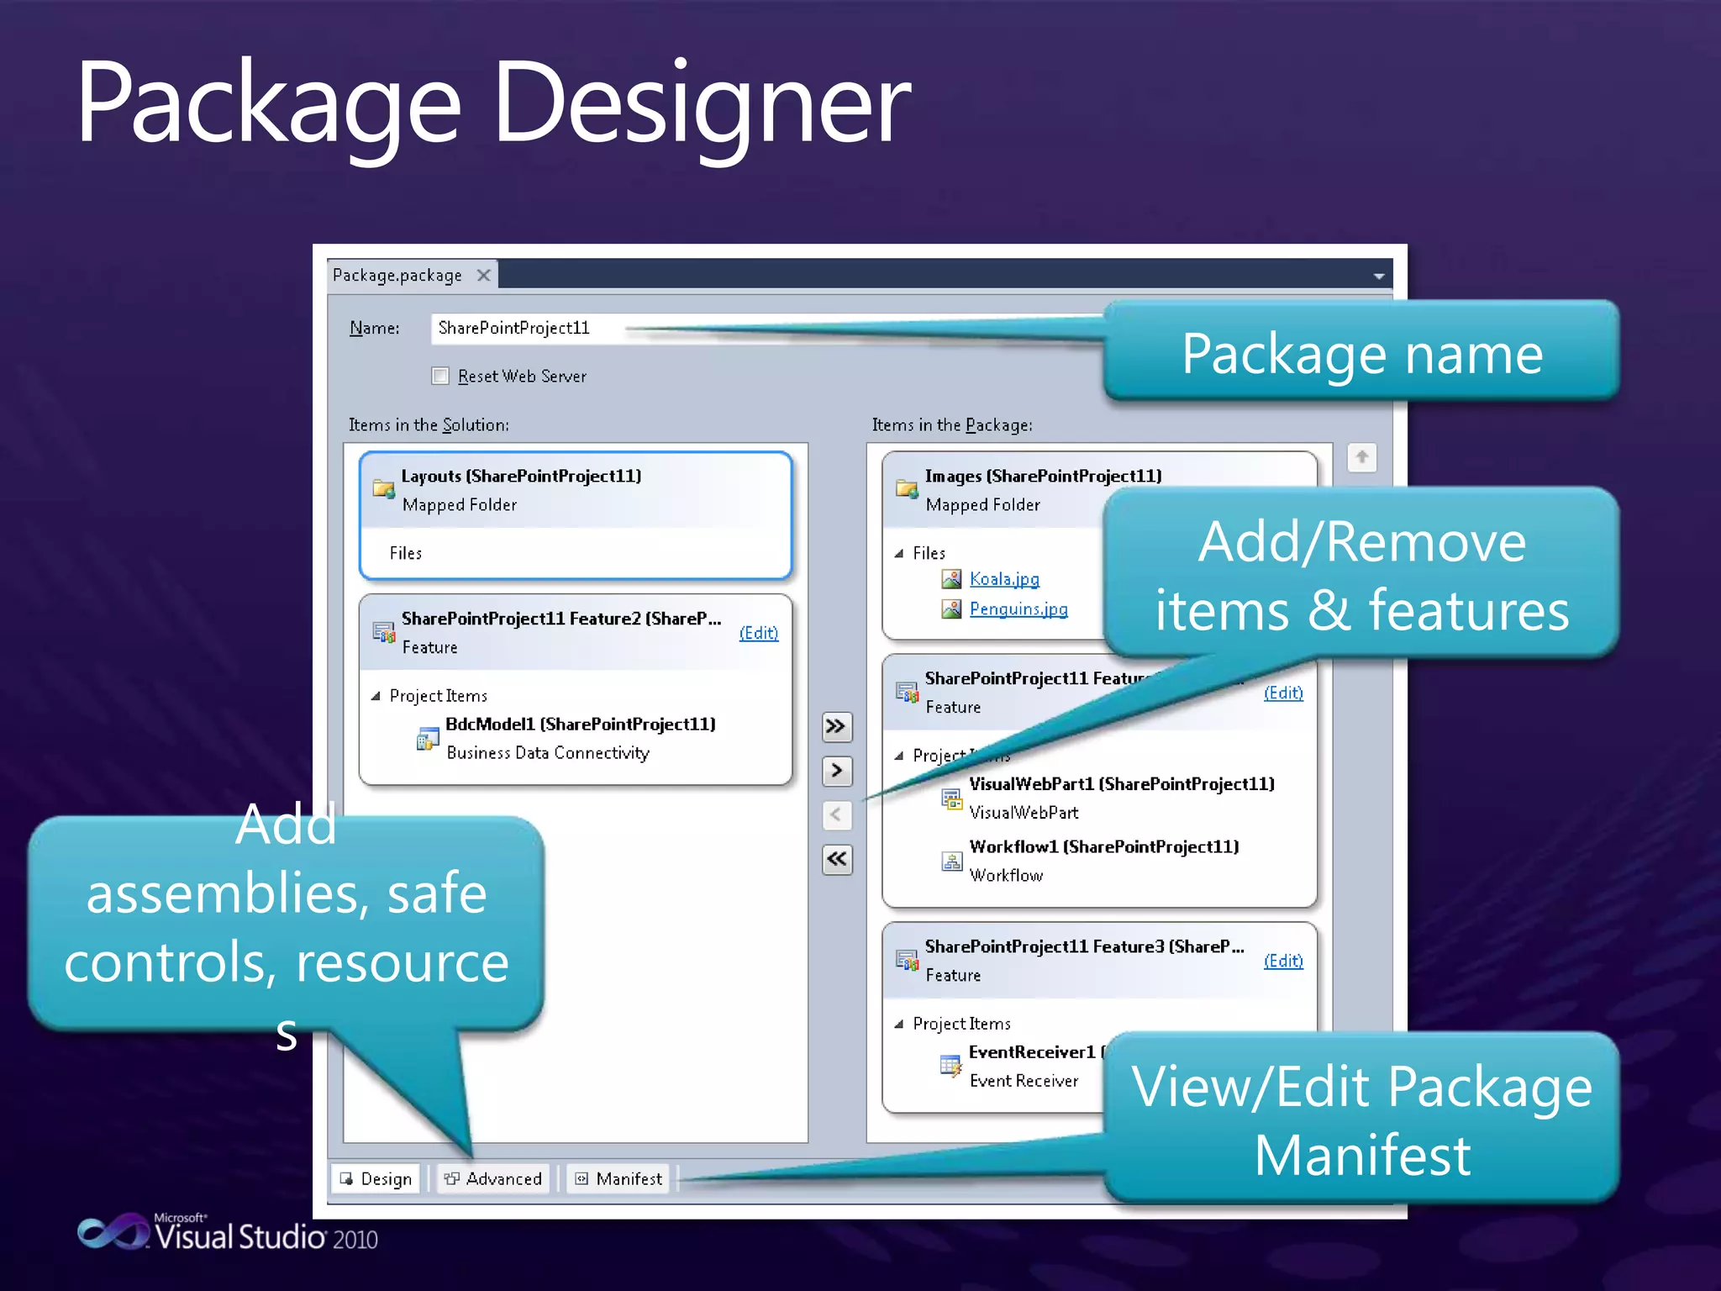Collapse Project Items under Feature3
This screenshot has width=1721, height=1291.
click(x=899, y=1024)
